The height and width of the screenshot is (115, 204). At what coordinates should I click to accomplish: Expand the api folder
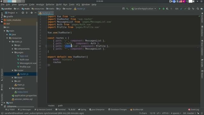tap(12, 45)
